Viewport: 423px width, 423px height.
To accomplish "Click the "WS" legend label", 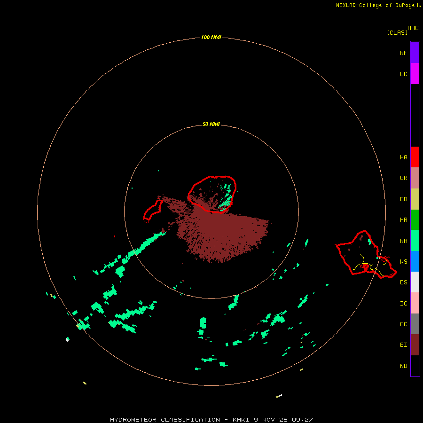I will tap(403, 262).
